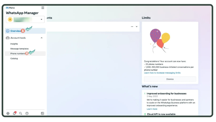The image size is (216, 122).
Task: Click the Meta logo
Action: tap(10, 8)
